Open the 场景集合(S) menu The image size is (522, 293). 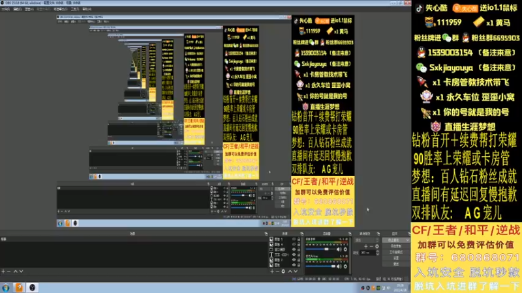click(60, 9)
